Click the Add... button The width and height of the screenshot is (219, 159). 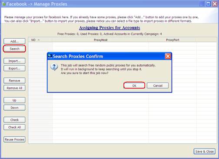[14, 41]
